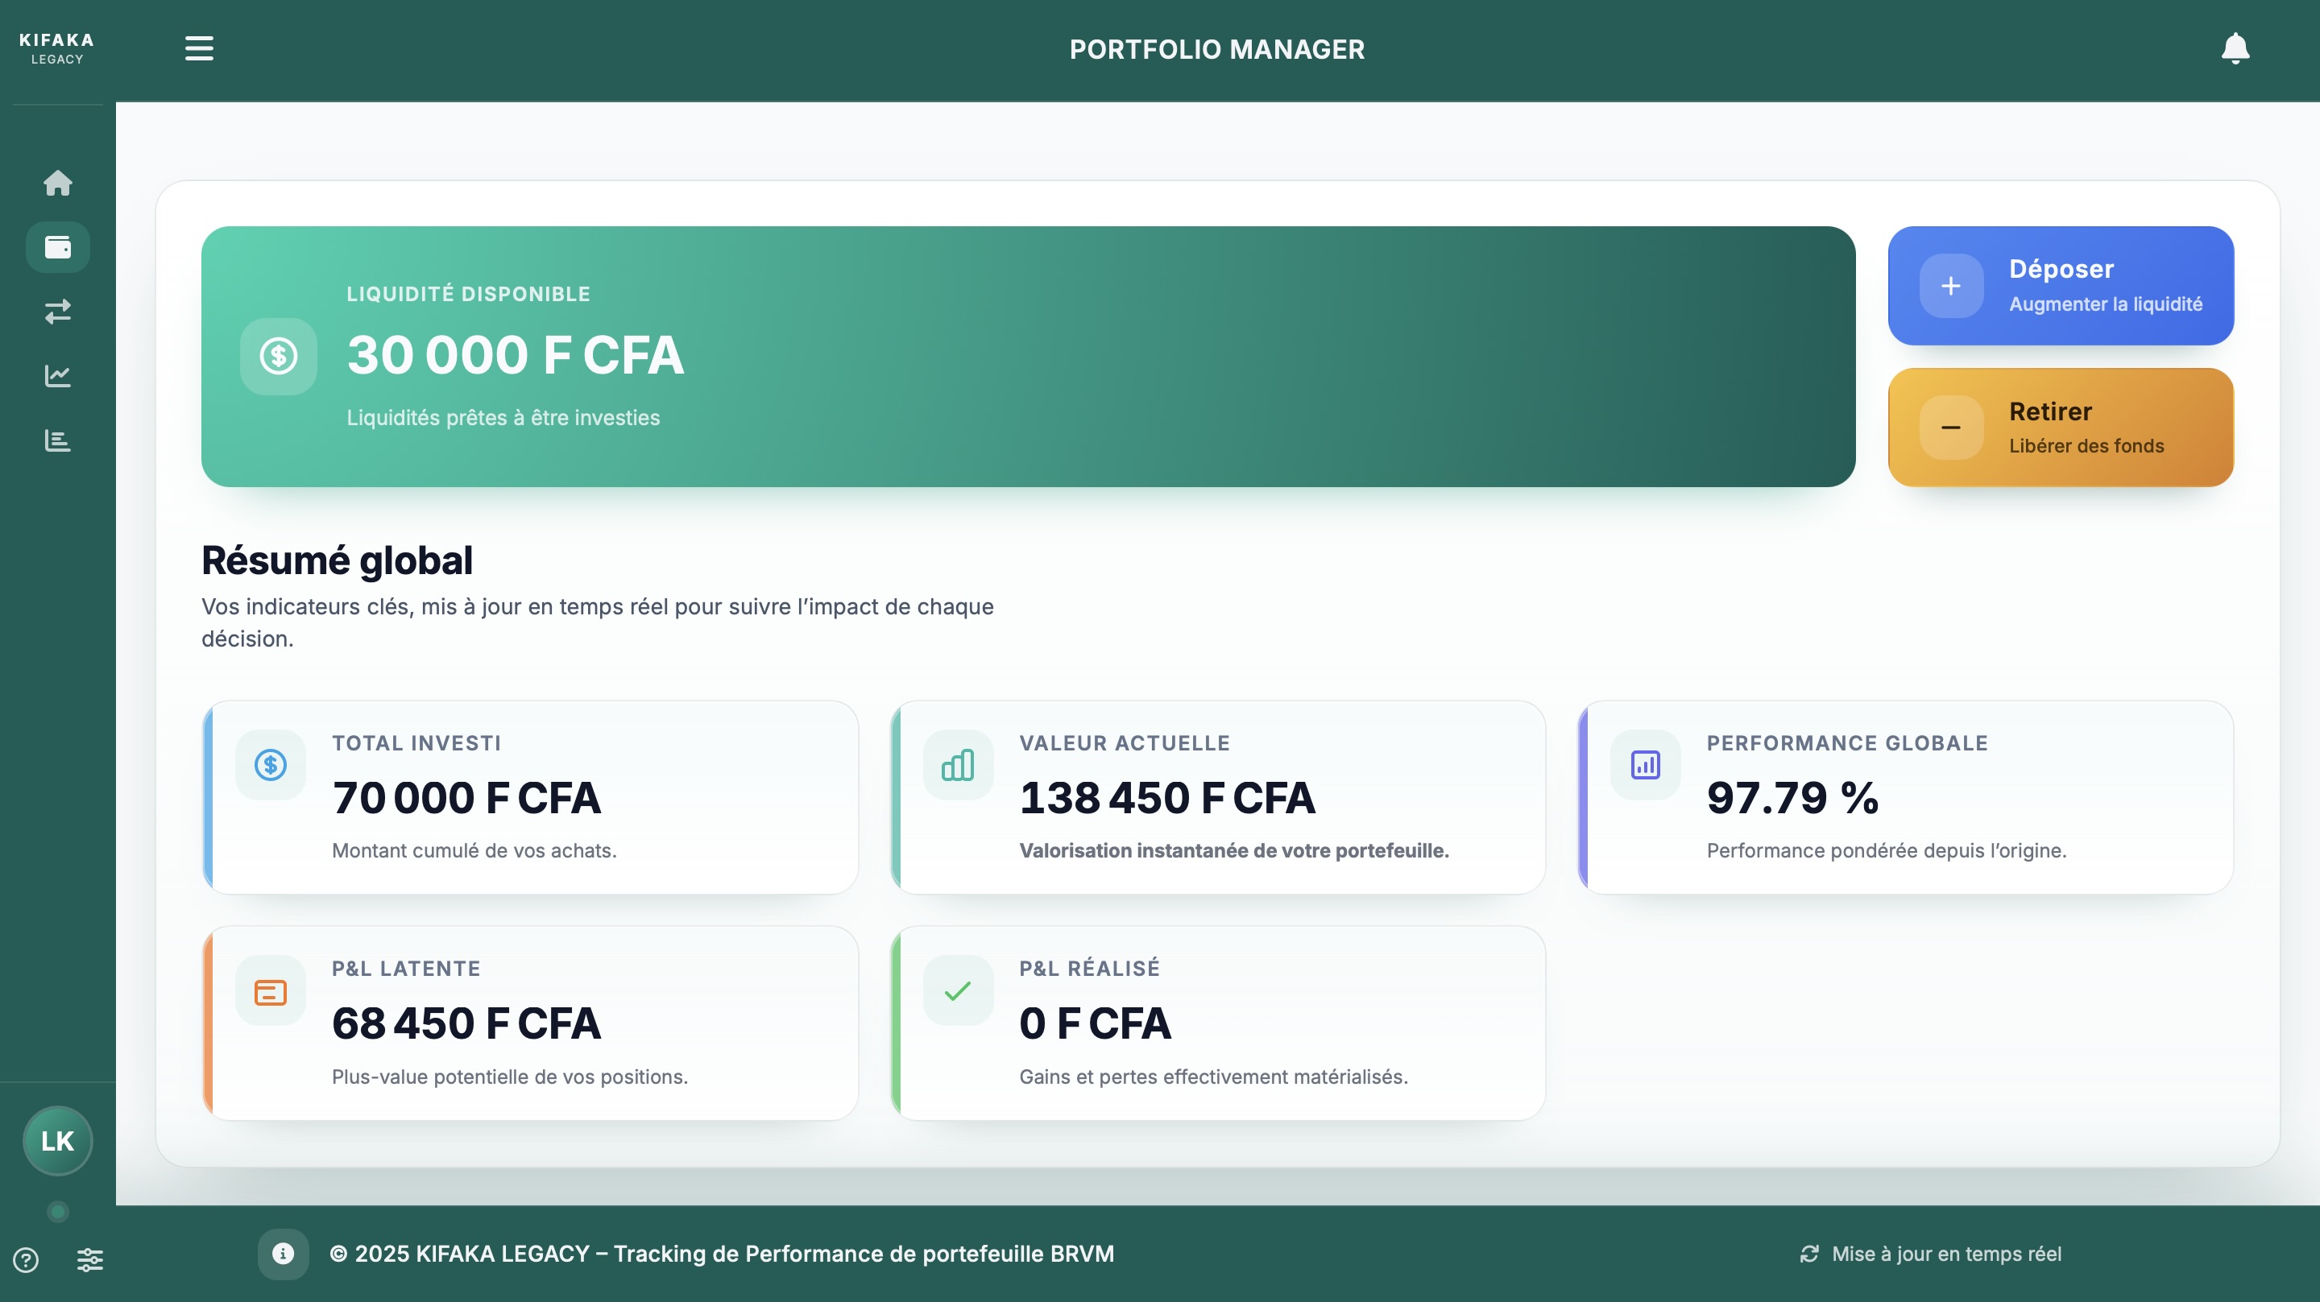Select the Valeur Actuelle card
2320x1302 pixels.
(x=1218, y=798)
